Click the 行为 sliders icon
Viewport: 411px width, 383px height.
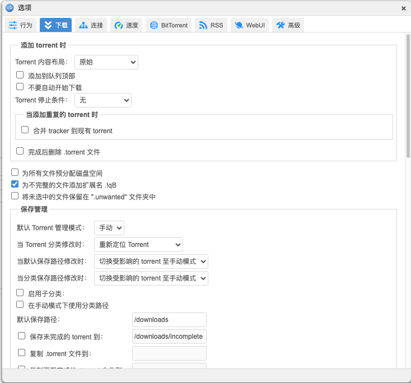click(x=12, y=25)
